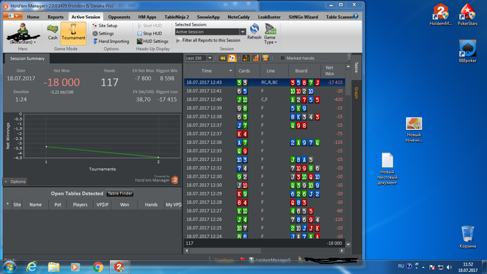Enable the Marked hands checkbox

tap(282, 58)
